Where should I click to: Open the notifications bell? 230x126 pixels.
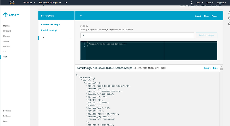(x=191, y=2)
